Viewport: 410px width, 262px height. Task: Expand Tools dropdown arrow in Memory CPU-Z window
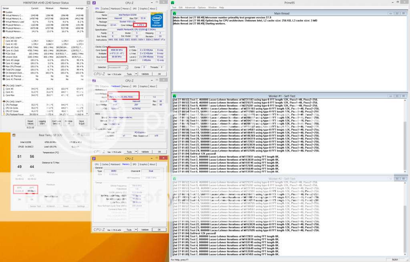(x=135, y=230)
